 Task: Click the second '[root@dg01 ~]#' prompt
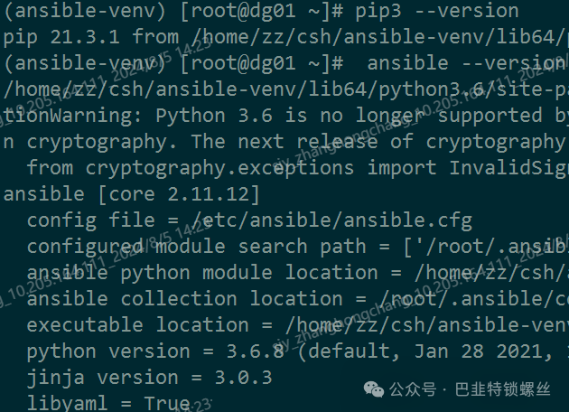click(x=261, y=63)
